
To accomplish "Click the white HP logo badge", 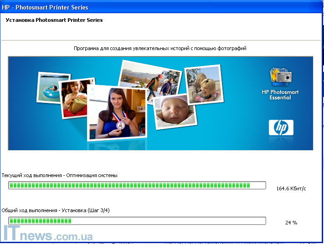I will [x=281, y=128].
